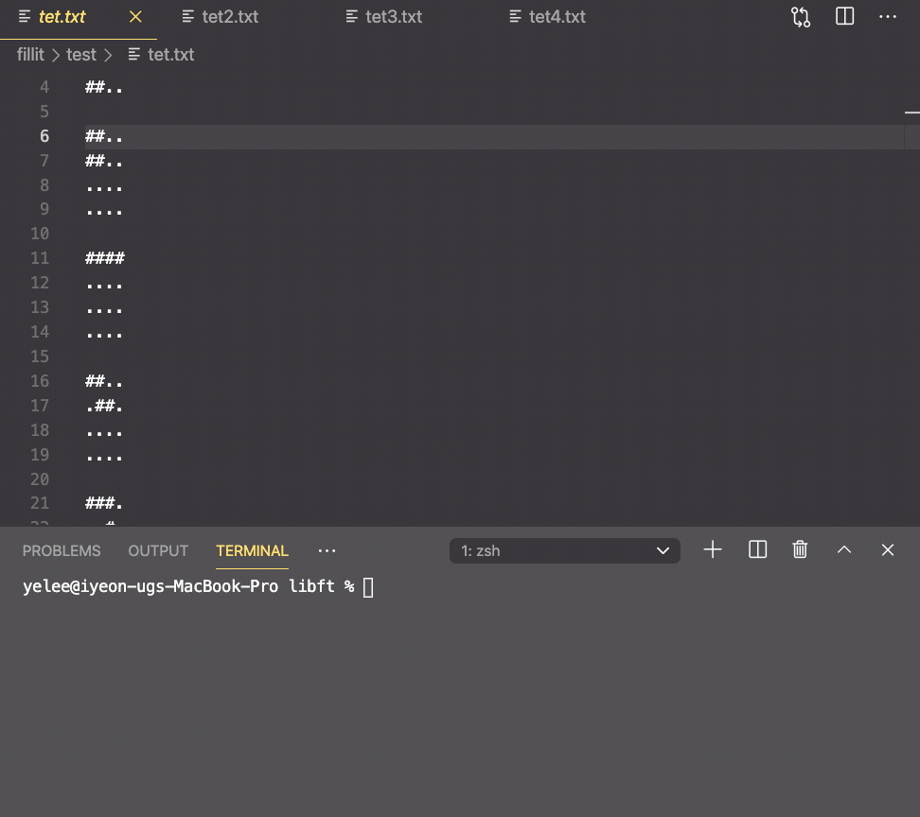Close the tet.txt tab
The image size is (920, 817).
[x=134, y=16]
